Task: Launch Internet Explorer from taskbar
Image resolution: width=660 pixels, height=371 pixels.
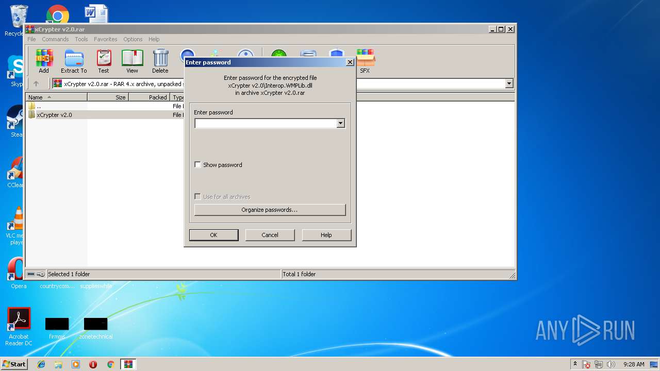Action: [x=41, y=364]
